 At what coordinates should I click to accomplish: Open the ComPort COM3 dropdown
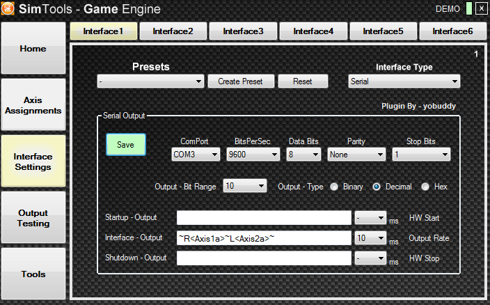coord(195,155)
